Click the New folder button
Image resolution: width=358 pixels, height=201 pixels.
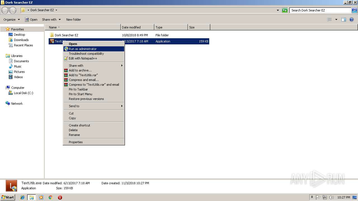[74, 20]
